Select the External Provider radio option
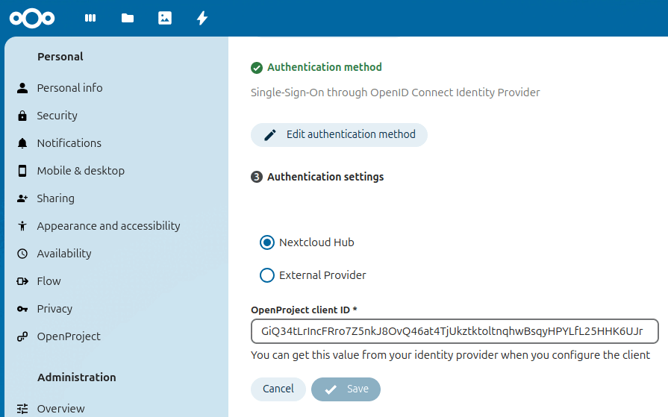 tap(267, 275)
